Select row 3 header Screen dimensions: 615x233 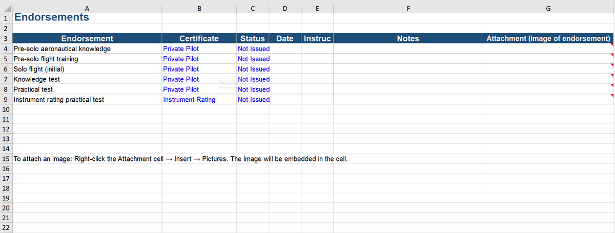(x=6, y=38)
